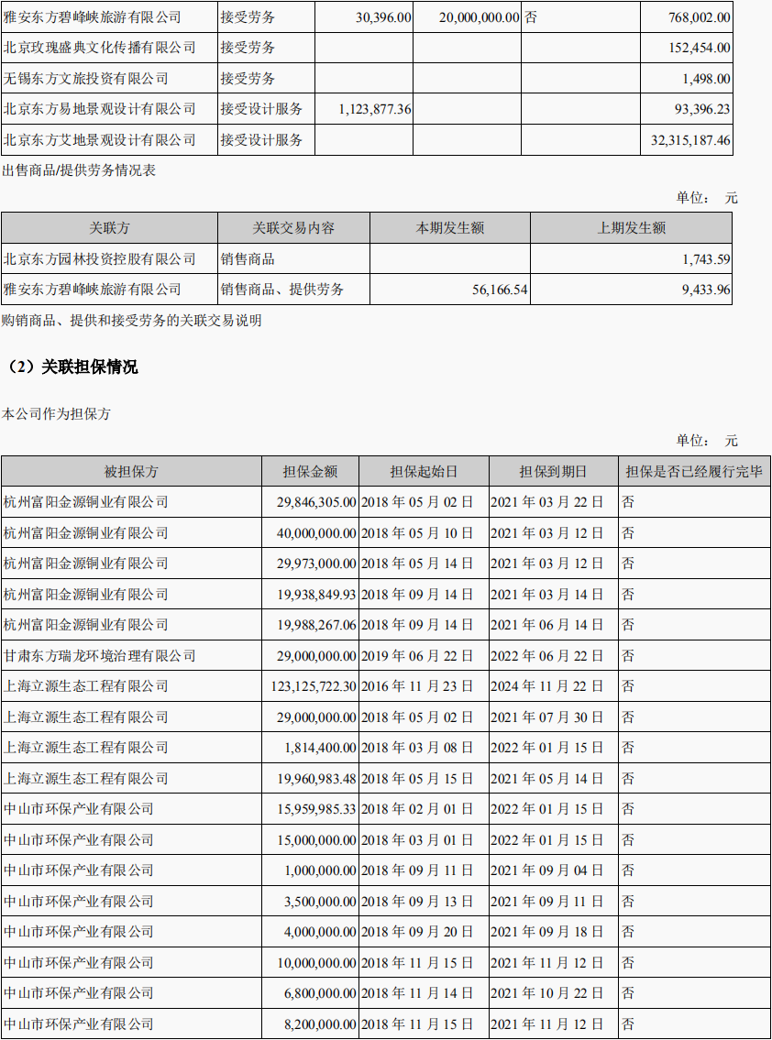Viewport: 772px width, 1040px height.
Task: Select the 无锡东方文旅投资有限公司 cell
Action: point(85,79)
